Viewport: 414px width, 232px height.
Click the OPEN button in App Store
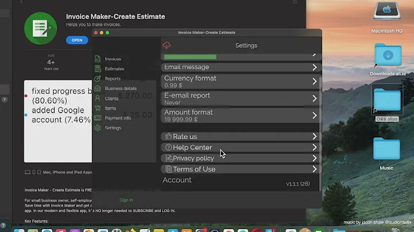77,40
